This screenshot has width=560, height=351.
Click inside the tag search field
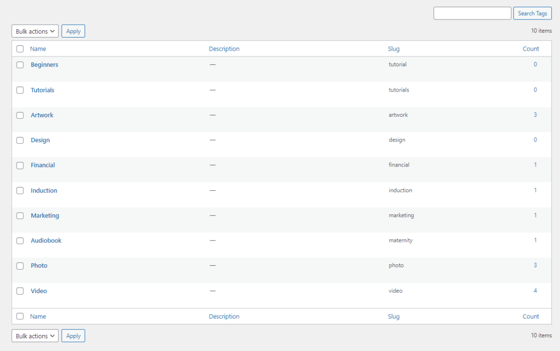(472, 14)
